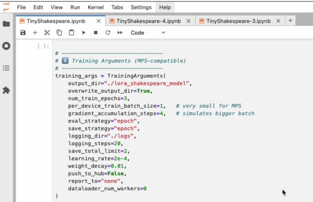This screenshot has width=313, height=202.
Task: Show the Table of Contents panel
Action: (x=6, y=68)
